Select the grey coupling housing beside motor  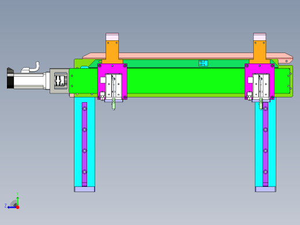[59, 81]
